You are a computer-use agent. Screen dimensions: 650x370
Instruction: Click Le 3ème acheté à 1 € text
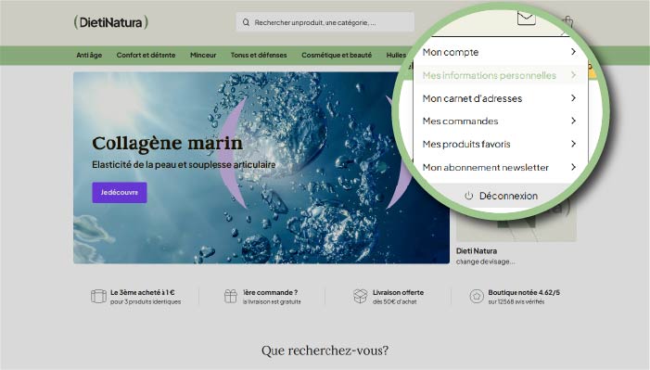[143, 292]
